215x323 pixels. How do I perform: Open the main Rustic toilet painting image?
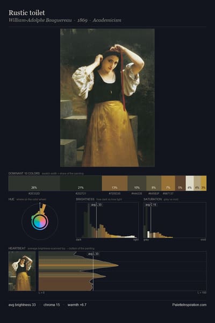pos(107,97)
